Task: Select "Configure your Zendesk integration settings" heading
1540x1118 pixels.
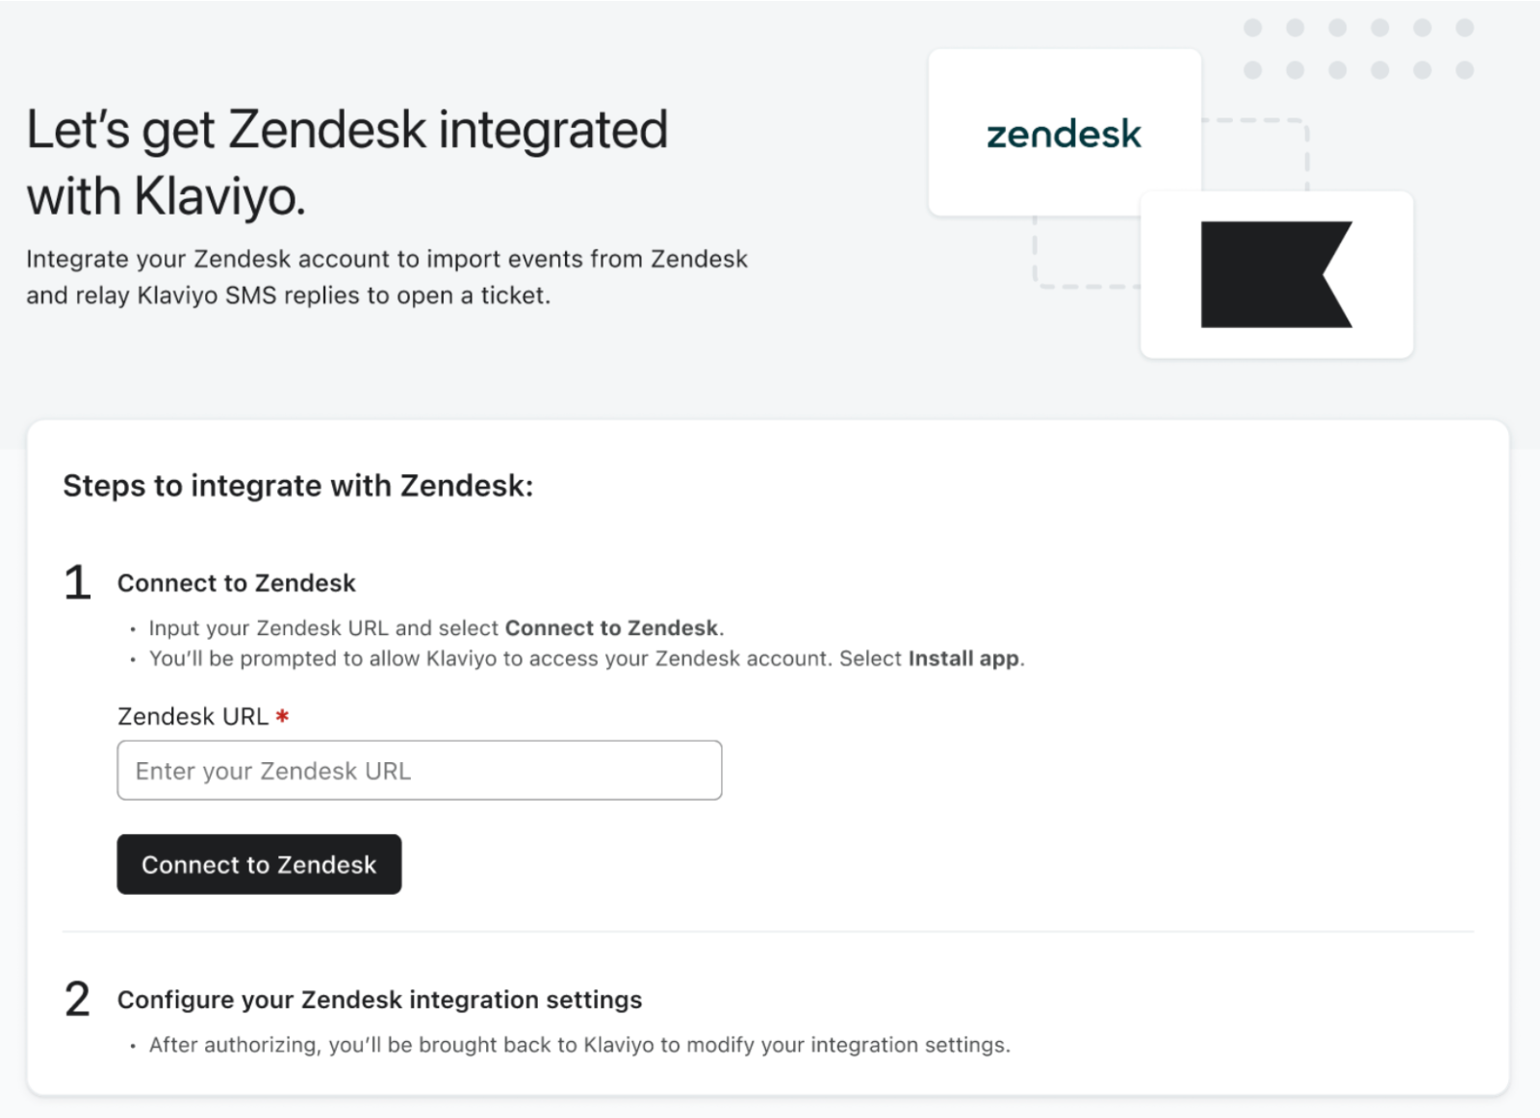Action: point(379,1000)
